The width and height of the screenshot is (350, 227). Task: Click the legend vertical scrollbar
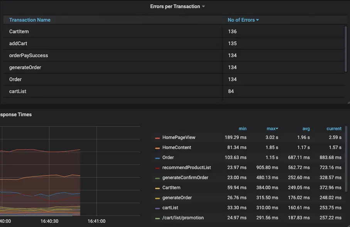pos(346,159)
